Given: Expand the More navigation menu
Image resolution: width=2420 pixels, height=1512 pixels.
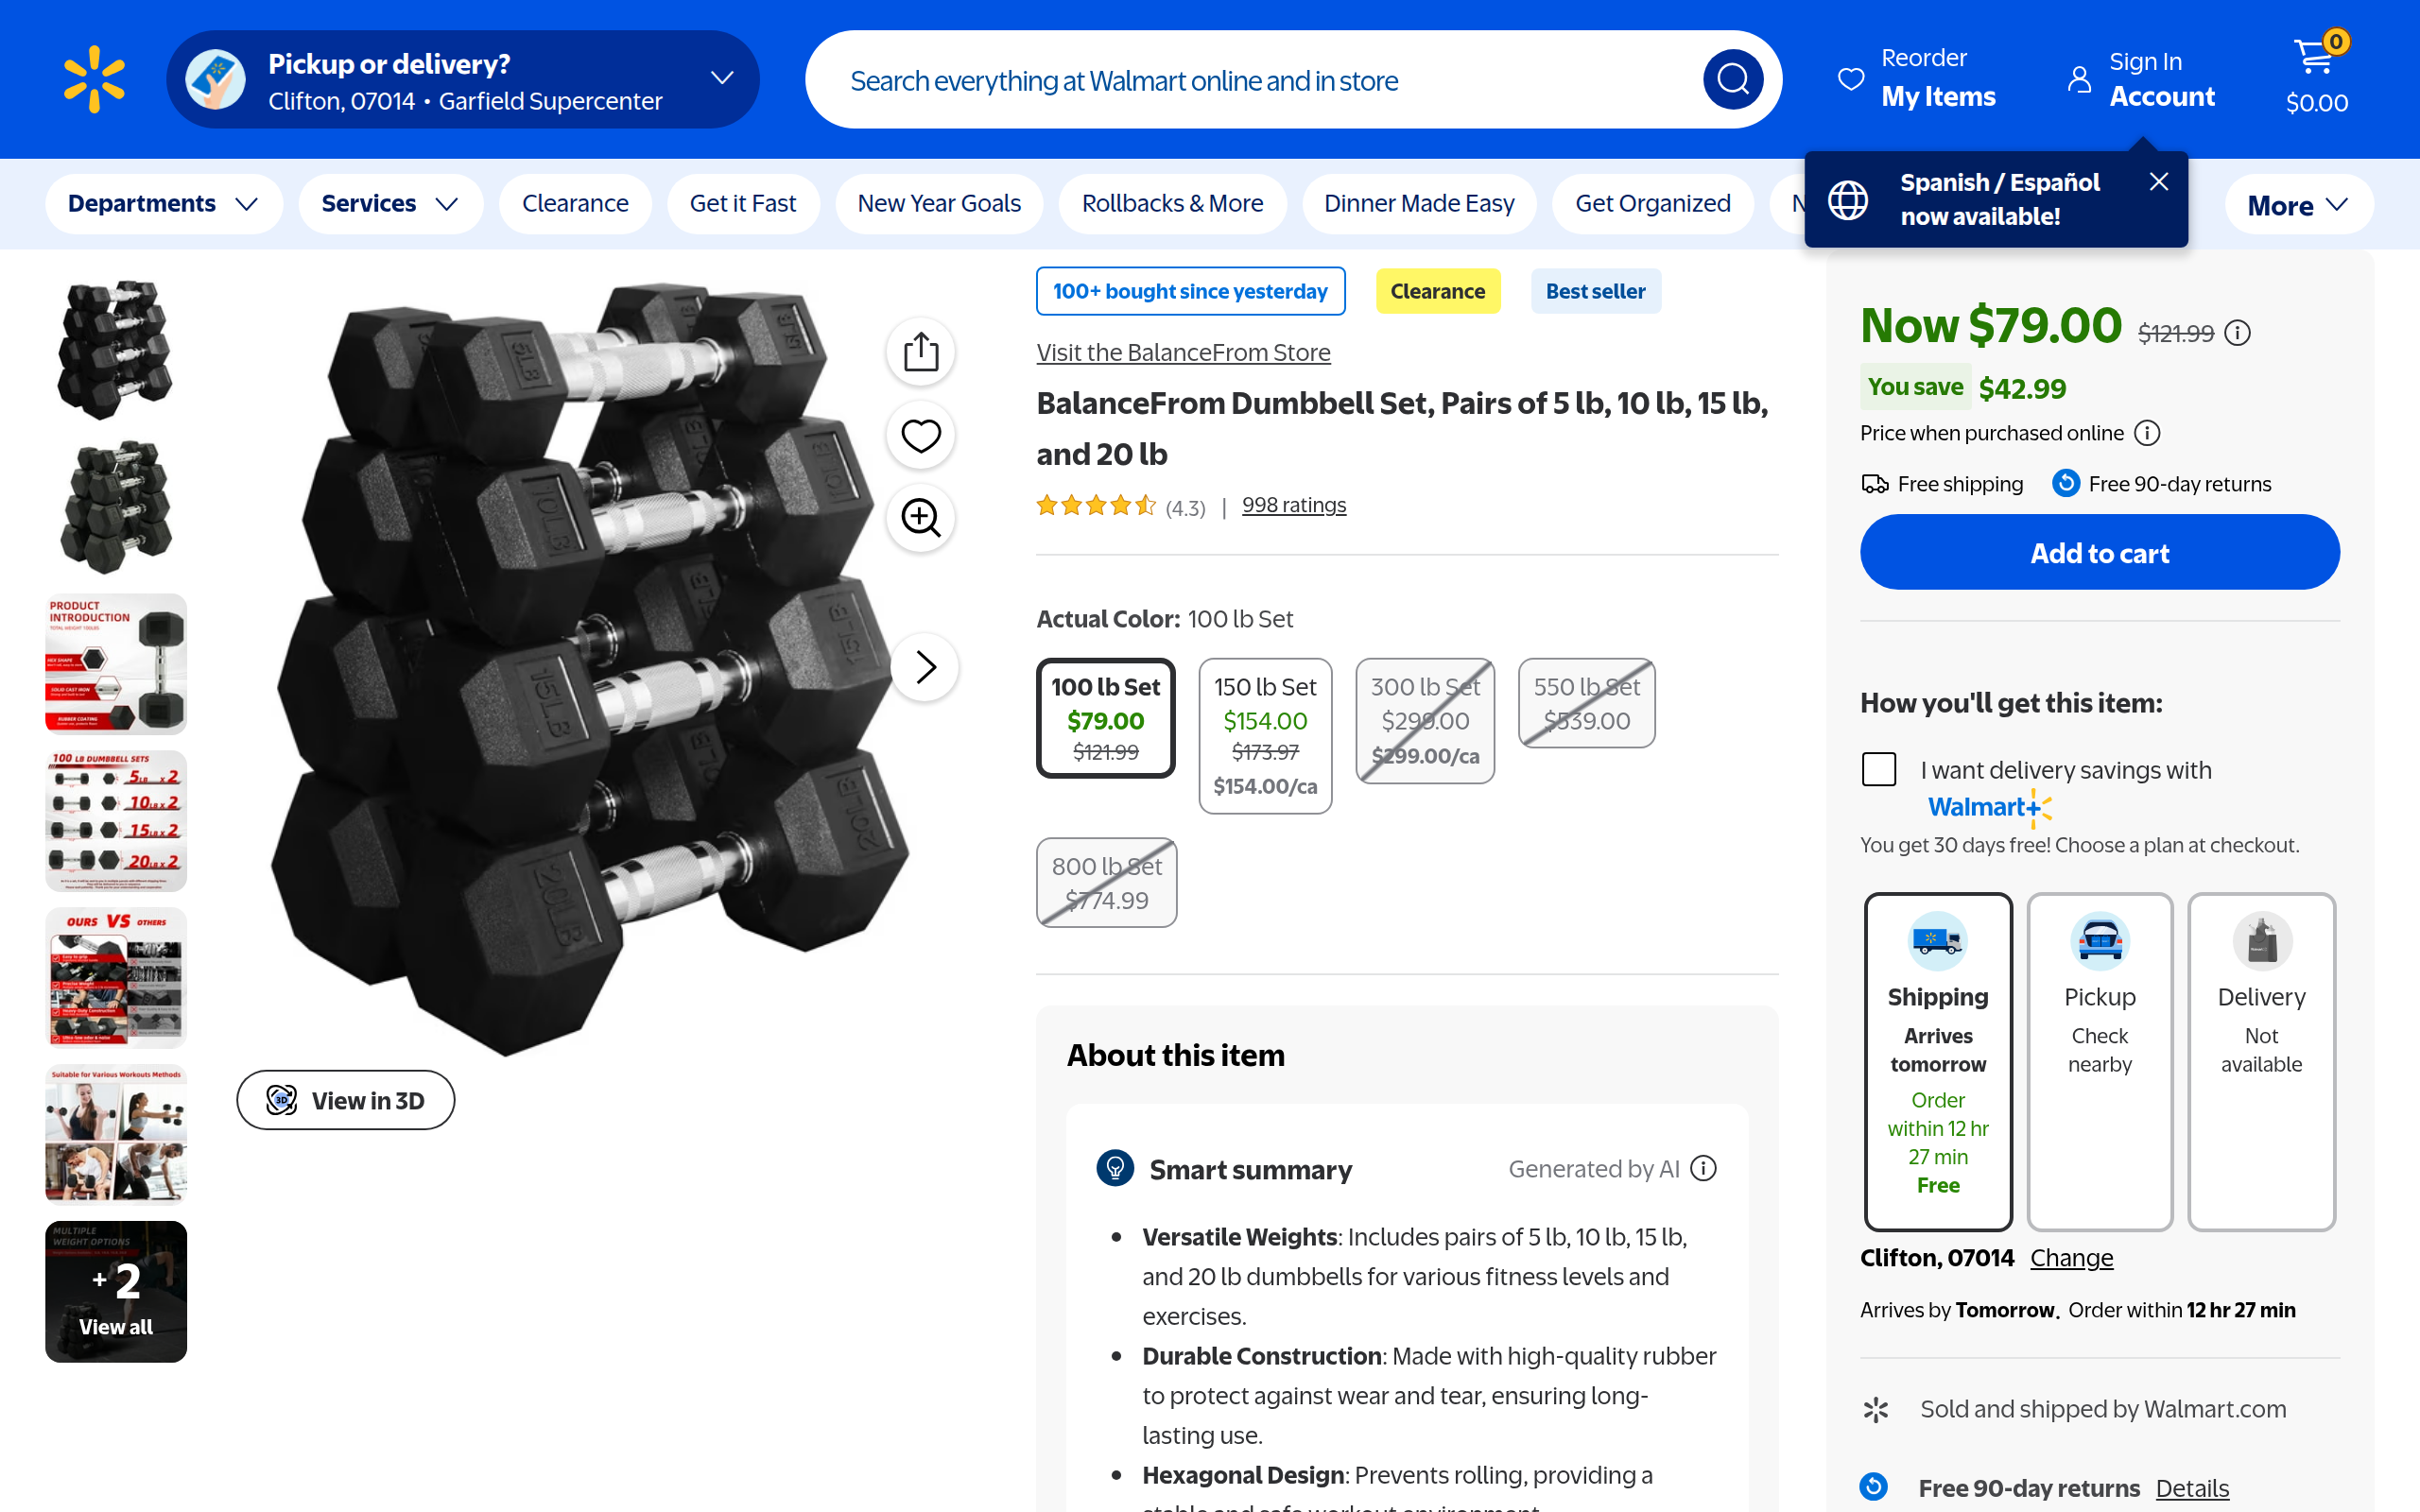Looking at the screenshot, I should click(x=2297, y=205).
